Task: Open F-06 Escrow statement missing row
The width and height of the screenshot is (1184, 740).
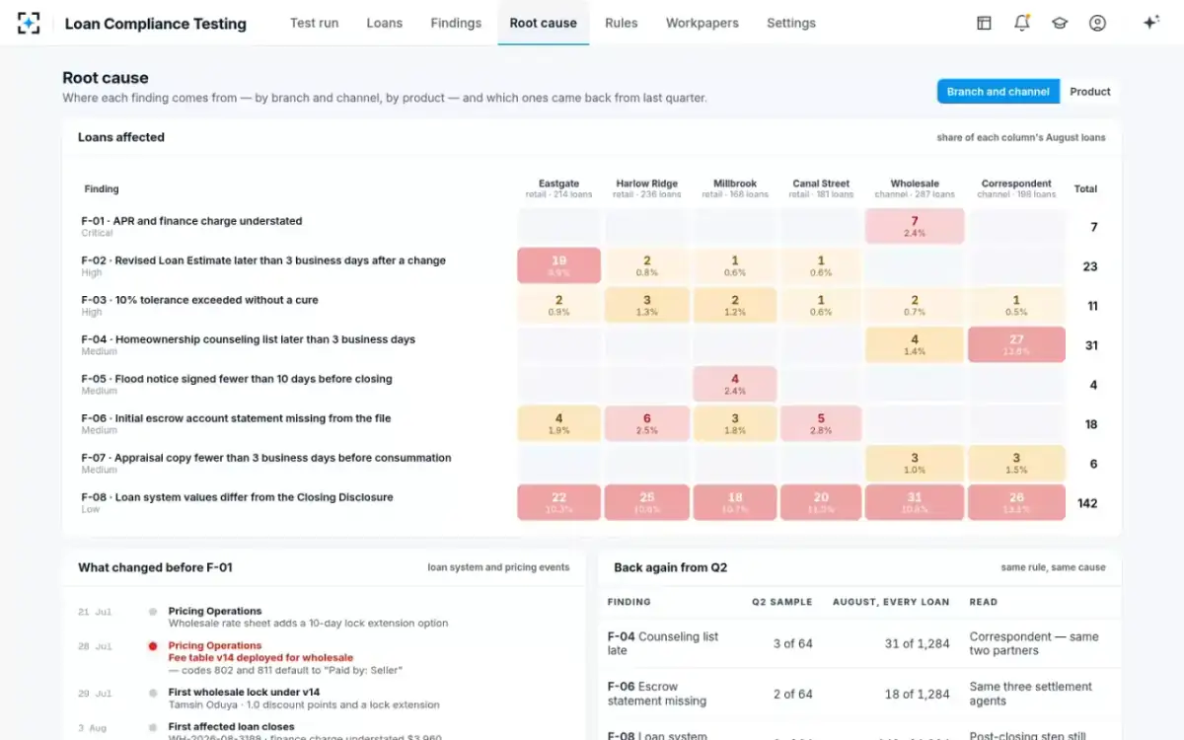Action: click(859, 694)
